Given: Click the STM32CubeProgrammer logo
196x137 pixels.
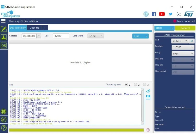Looking at the screenshot, I should coord(10,14).
